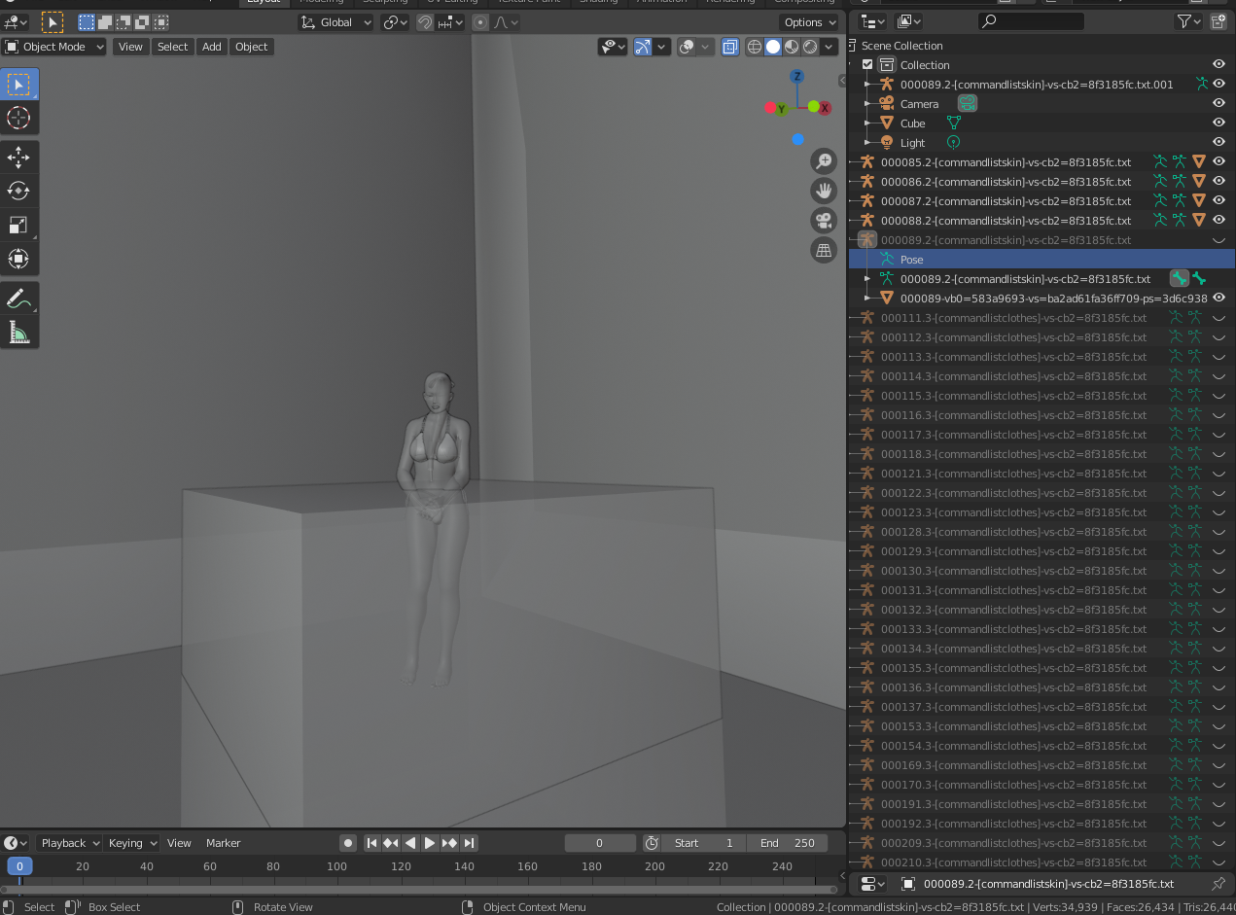Play the animation in reverse
The image size is (1236, 915).
coord(410,843)
